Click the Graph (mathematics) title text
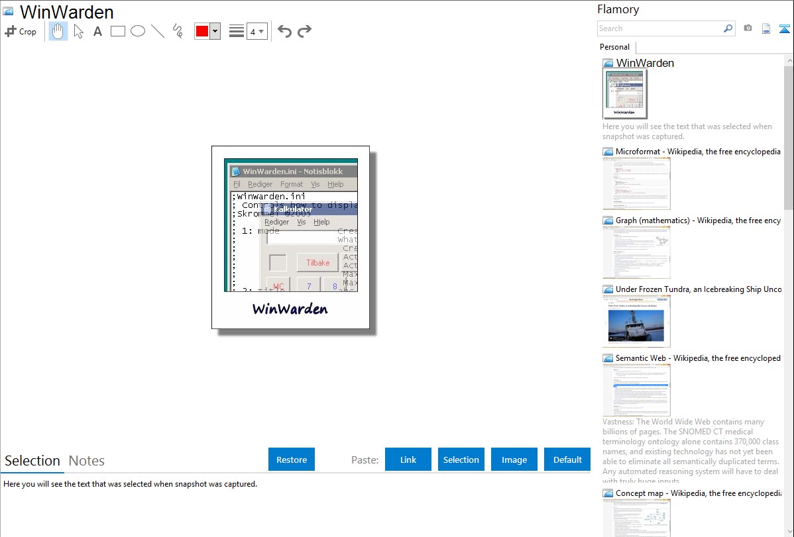 click(x=699, y=220)
